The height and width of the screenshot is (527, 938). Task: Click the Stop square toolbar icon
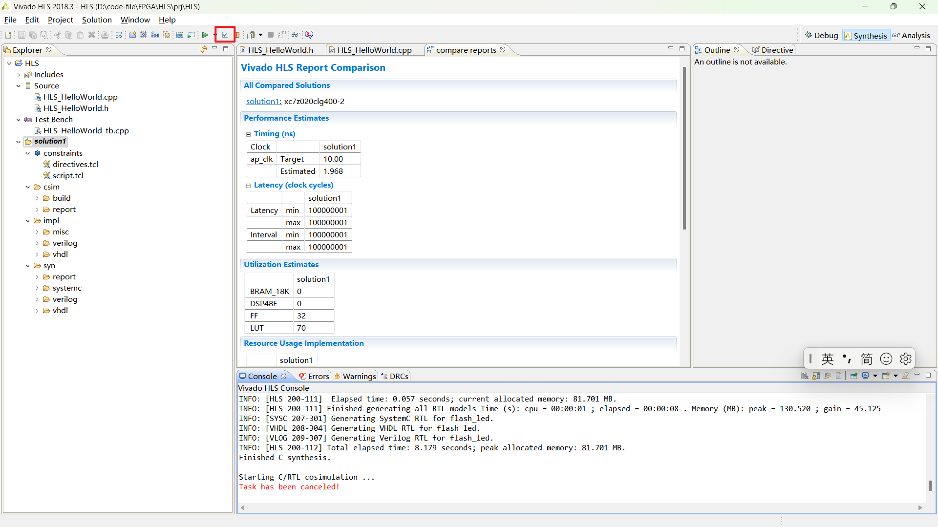point(270,35)
